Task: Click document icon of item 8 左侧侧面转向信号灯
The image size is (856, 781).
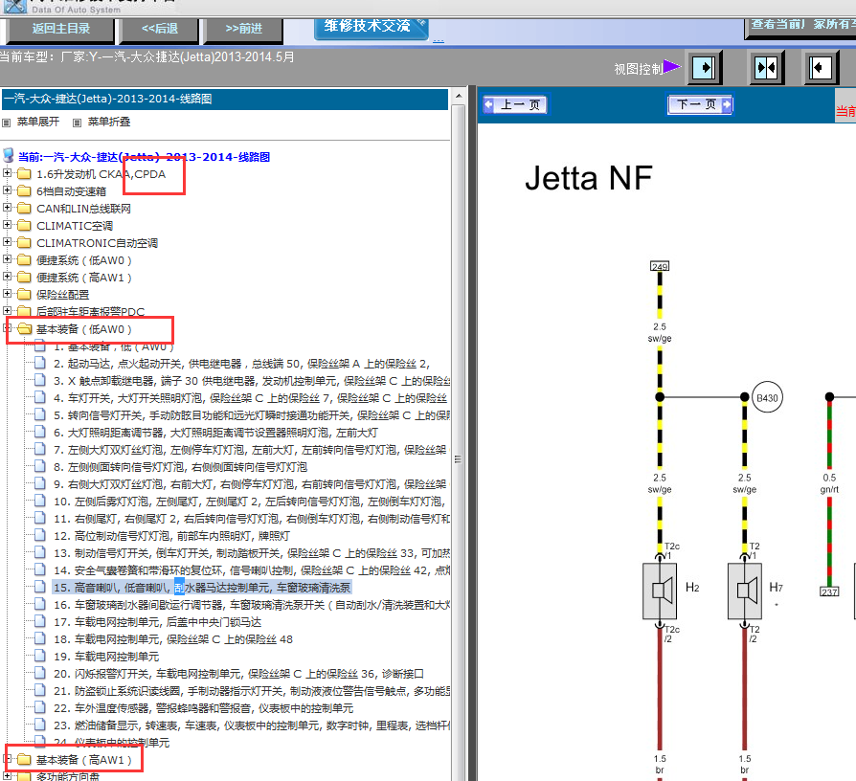Action: click(40, 467)
